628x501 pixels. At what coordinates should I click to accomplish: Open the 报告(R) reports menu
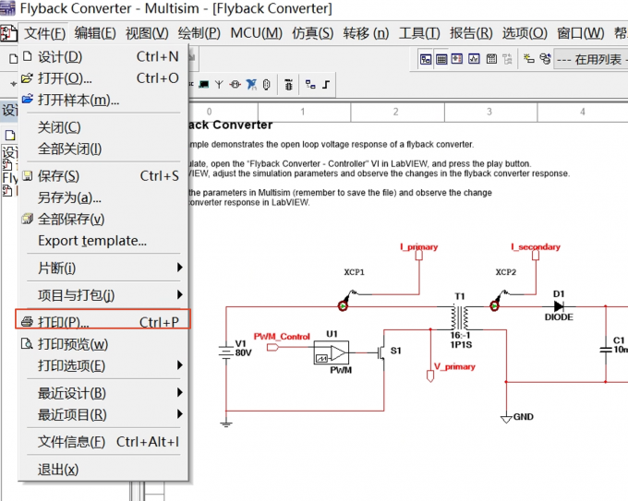[471, 33]
